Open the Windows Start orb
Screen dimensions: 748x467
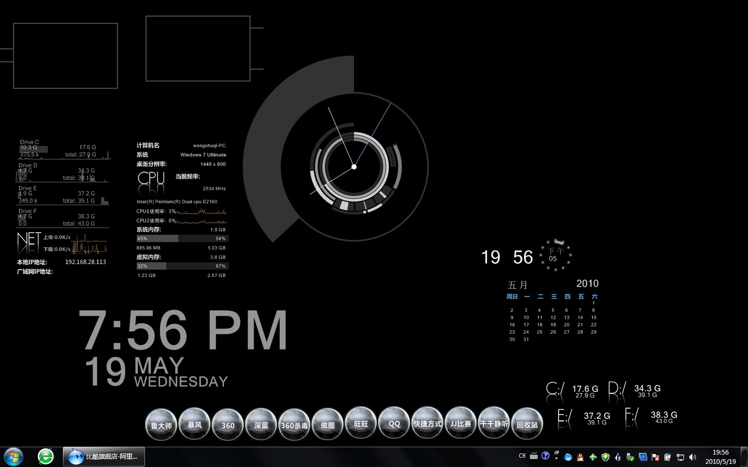click(13, 457)
